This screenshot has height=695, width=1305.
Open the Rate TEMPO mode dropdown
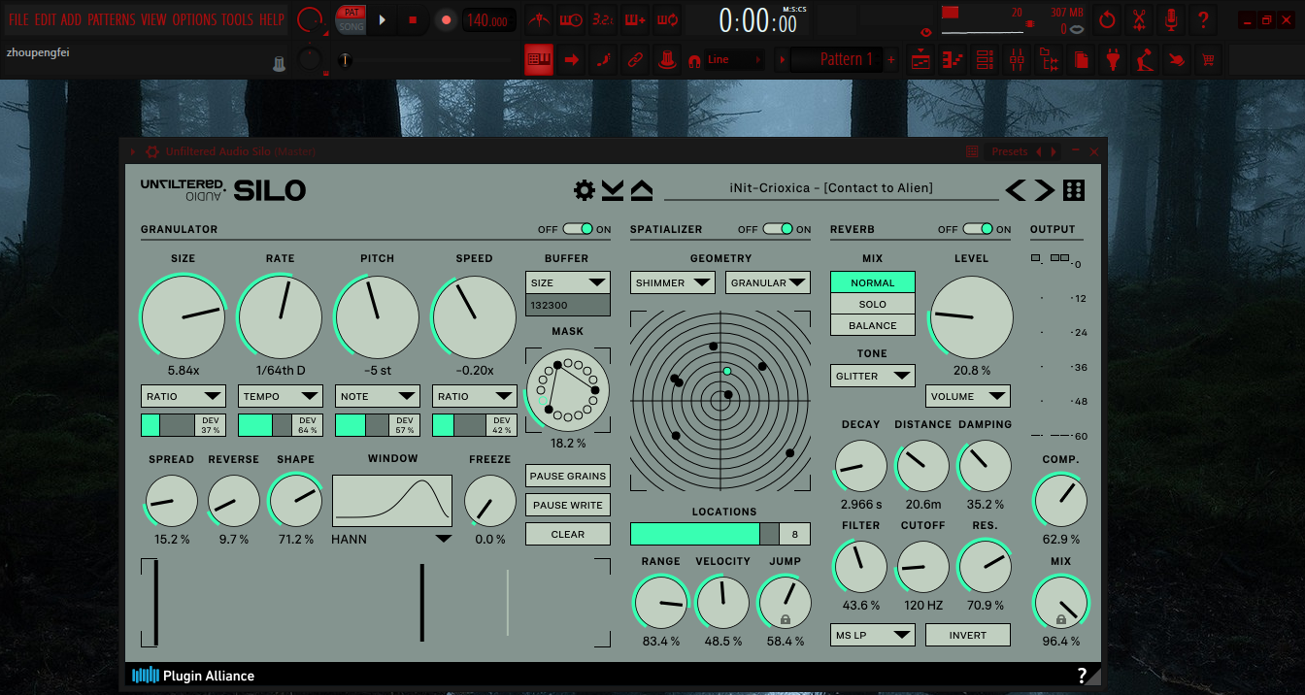[x=281, y=396]
